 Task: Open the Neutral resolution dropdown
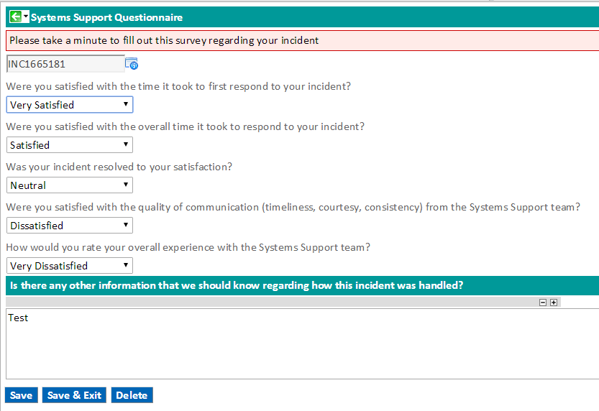[x=70, y=185]
